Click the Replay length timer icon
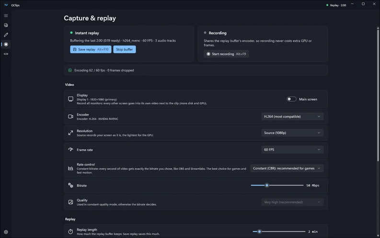Viewport: 380px width, 238px height. coord(70,231)
